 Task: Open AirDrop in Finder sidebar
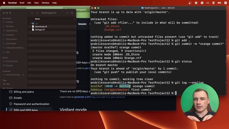pyautogui.click(x=10, y=22)
